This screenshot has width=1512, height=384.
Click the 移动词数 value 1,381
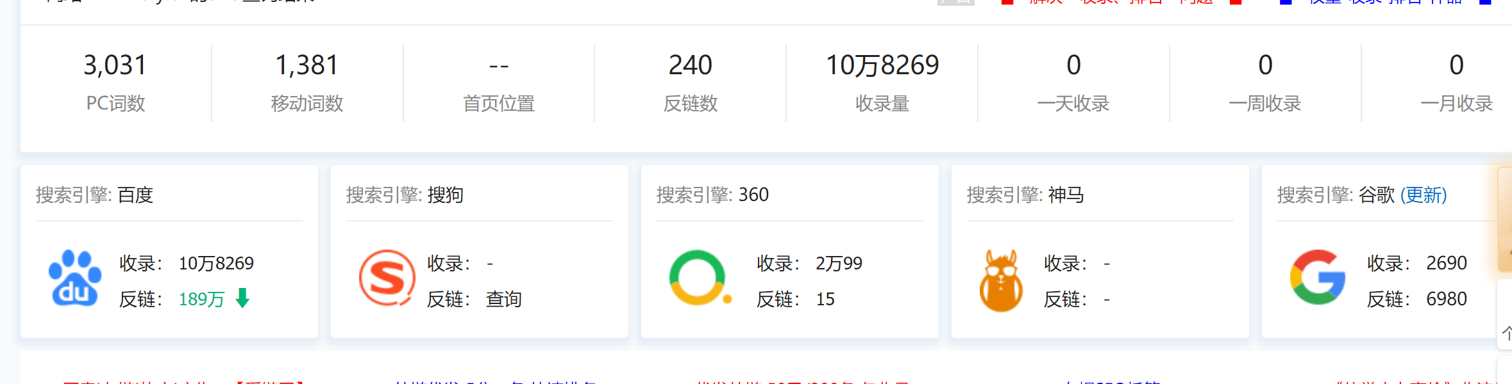click(x=307, y=65)
